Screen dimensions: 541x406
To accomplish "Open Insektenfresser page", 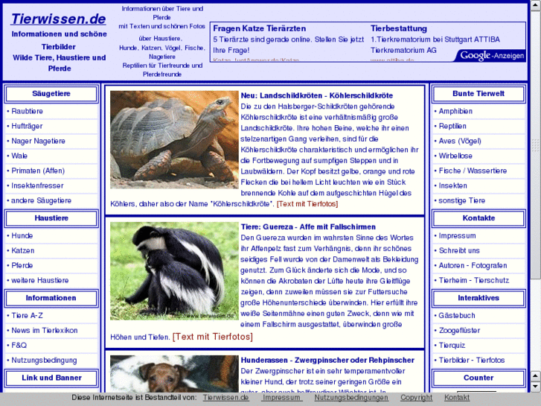I will [37, 185].
